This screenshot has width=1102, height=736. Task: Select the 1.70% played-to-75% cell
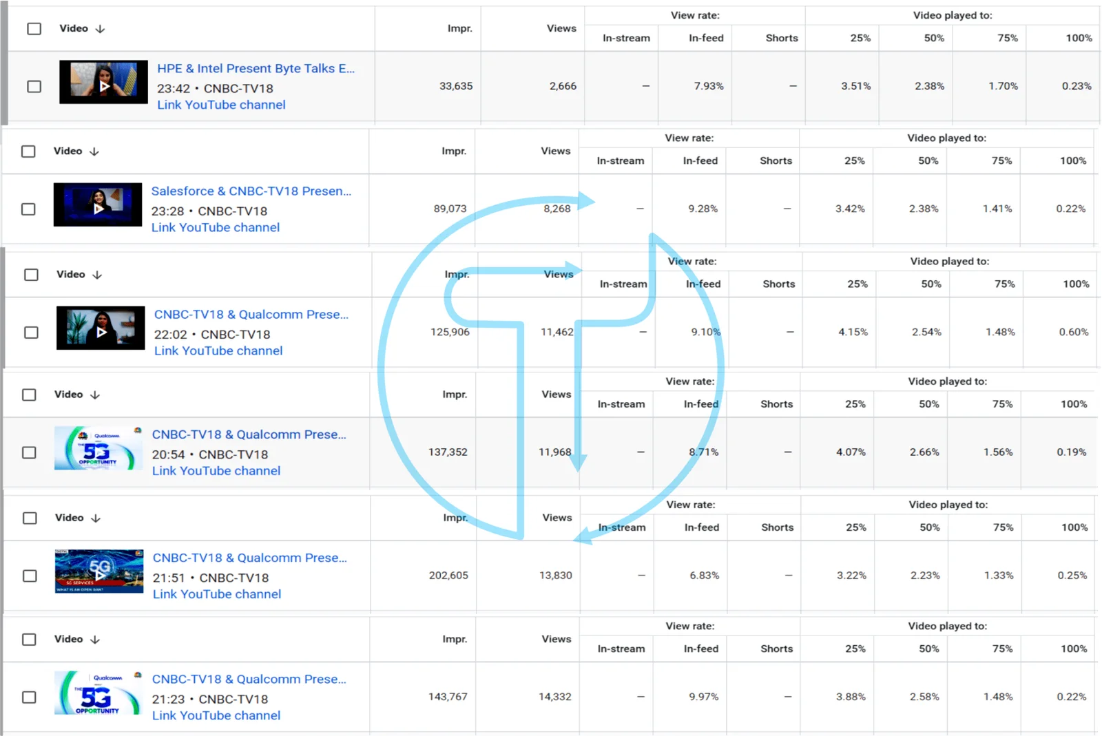click(x=1004, y=86)
